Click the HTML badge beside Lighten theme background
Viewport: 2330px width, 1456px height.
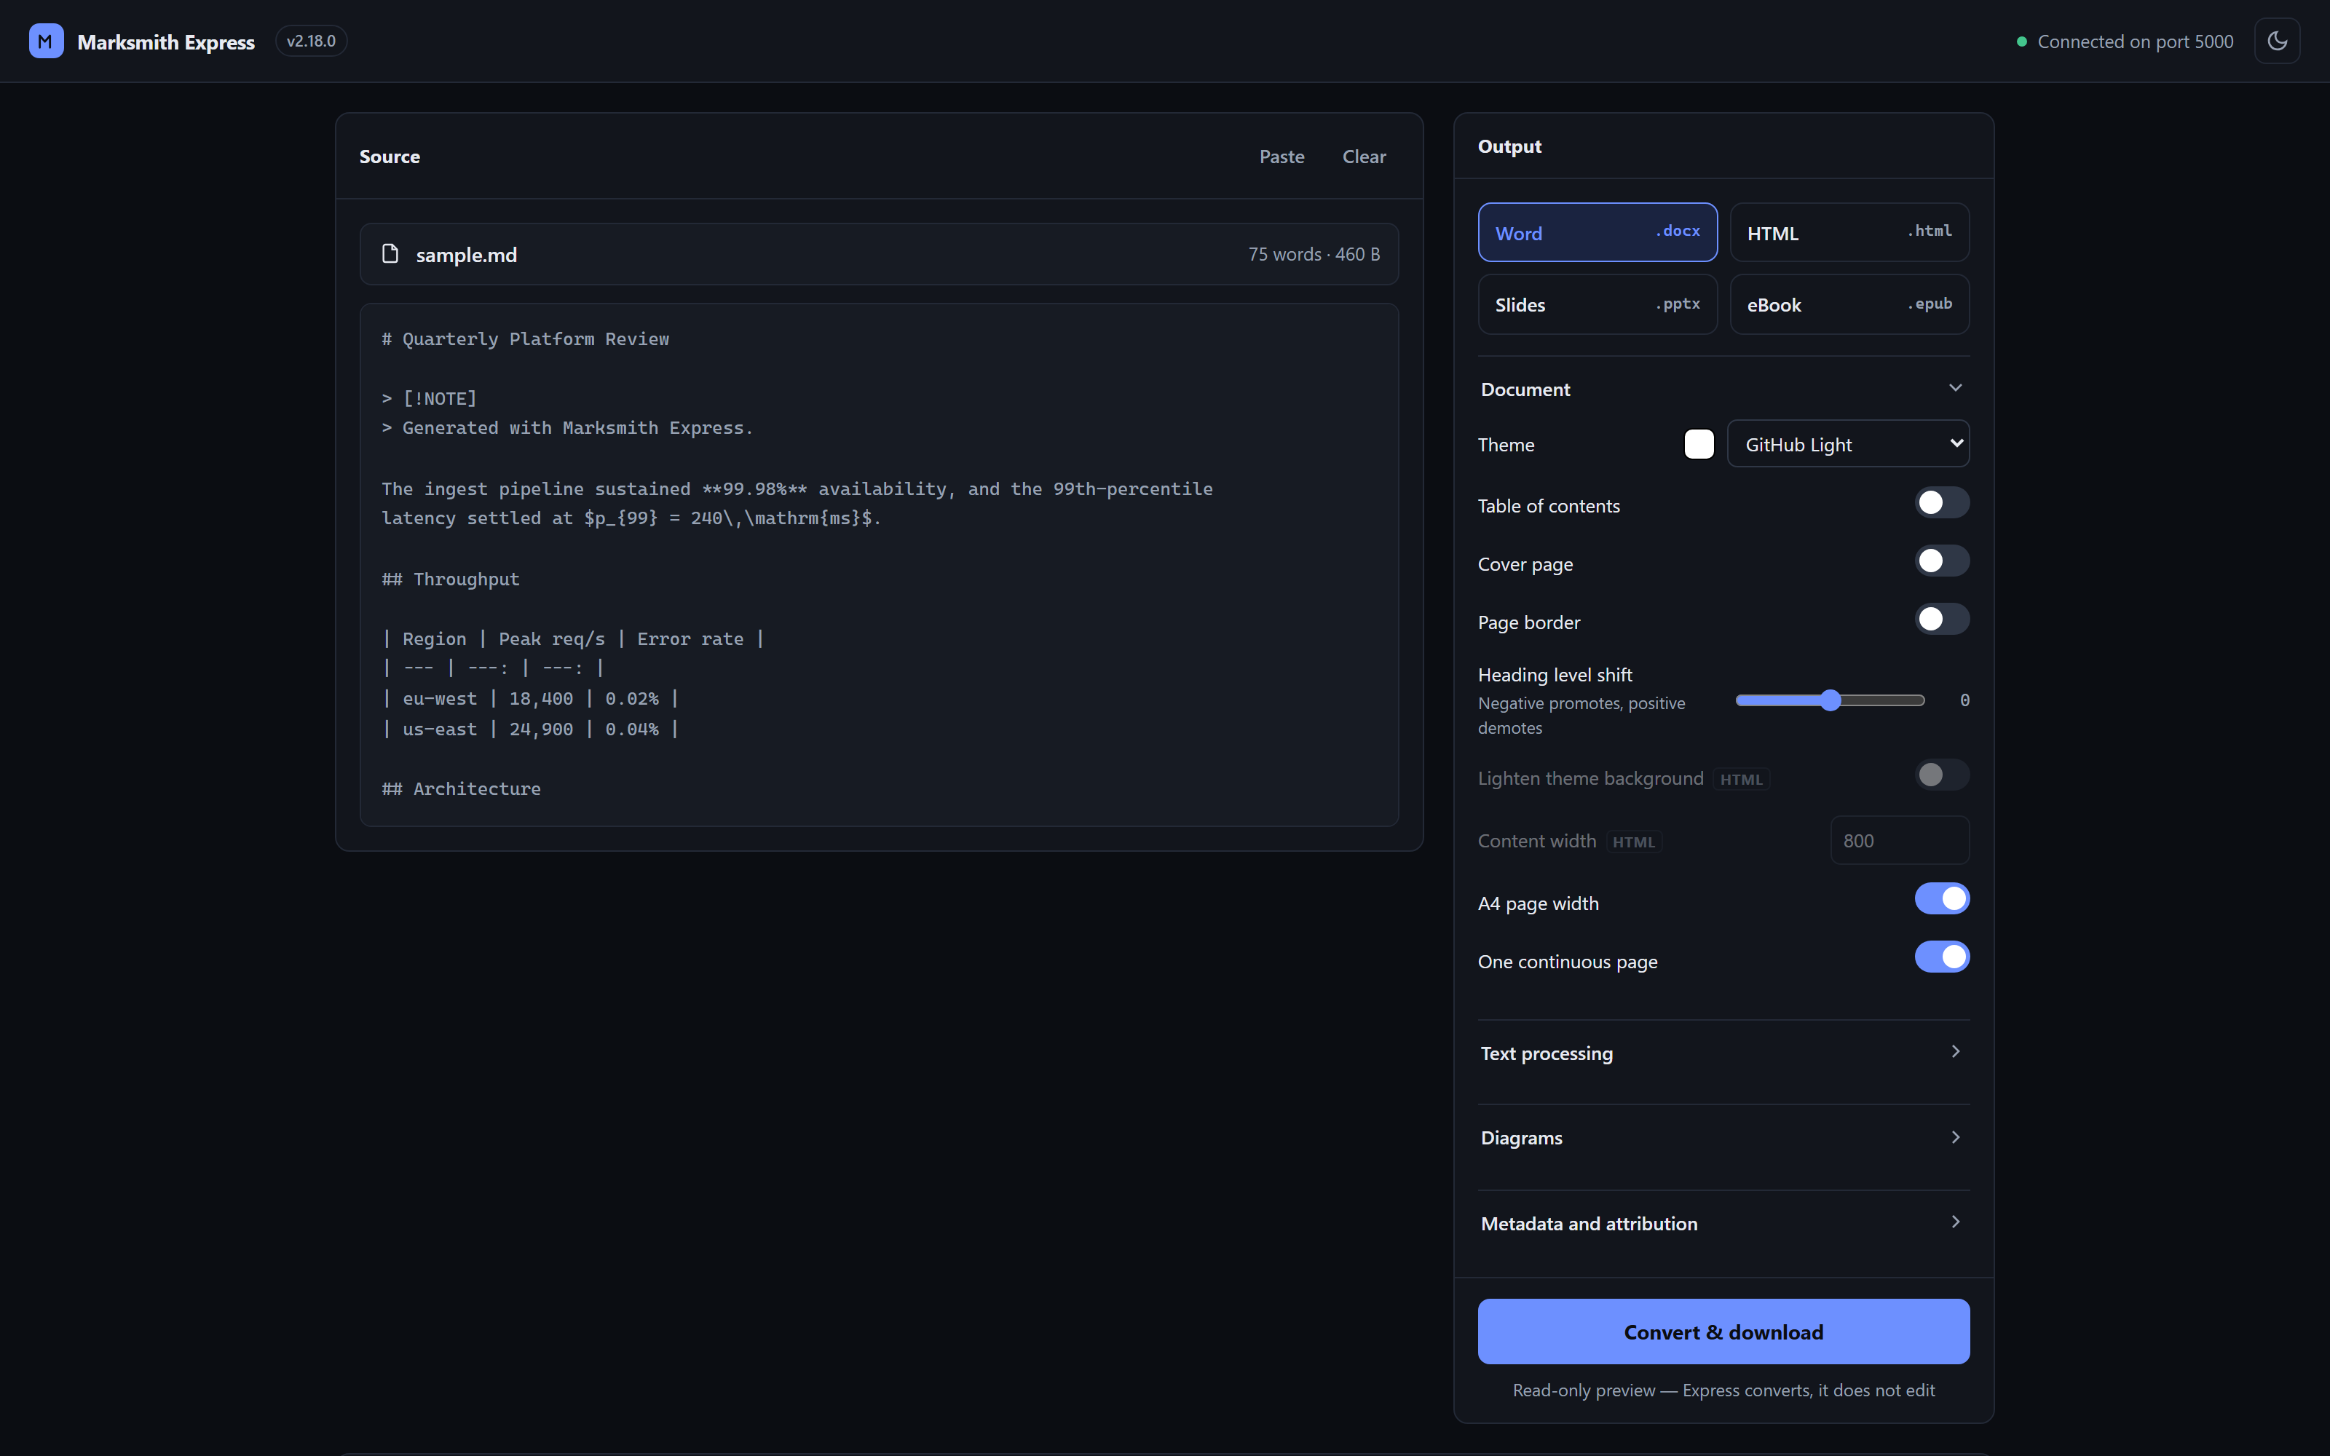pyautogui.click(x=1741, y=779)
